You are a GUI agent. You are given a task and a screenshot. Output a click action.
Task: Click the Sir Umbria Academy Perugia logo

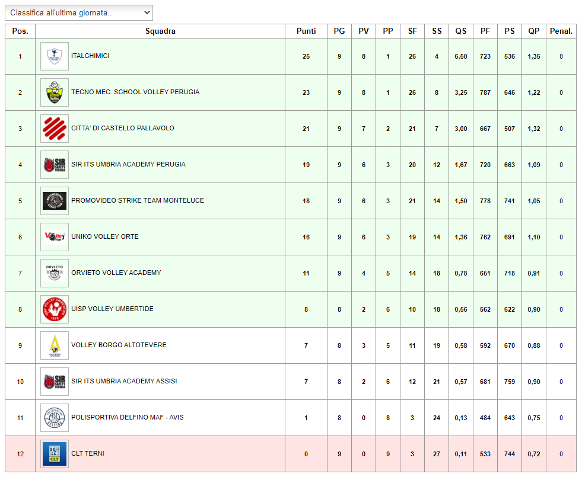coord(55,165)
